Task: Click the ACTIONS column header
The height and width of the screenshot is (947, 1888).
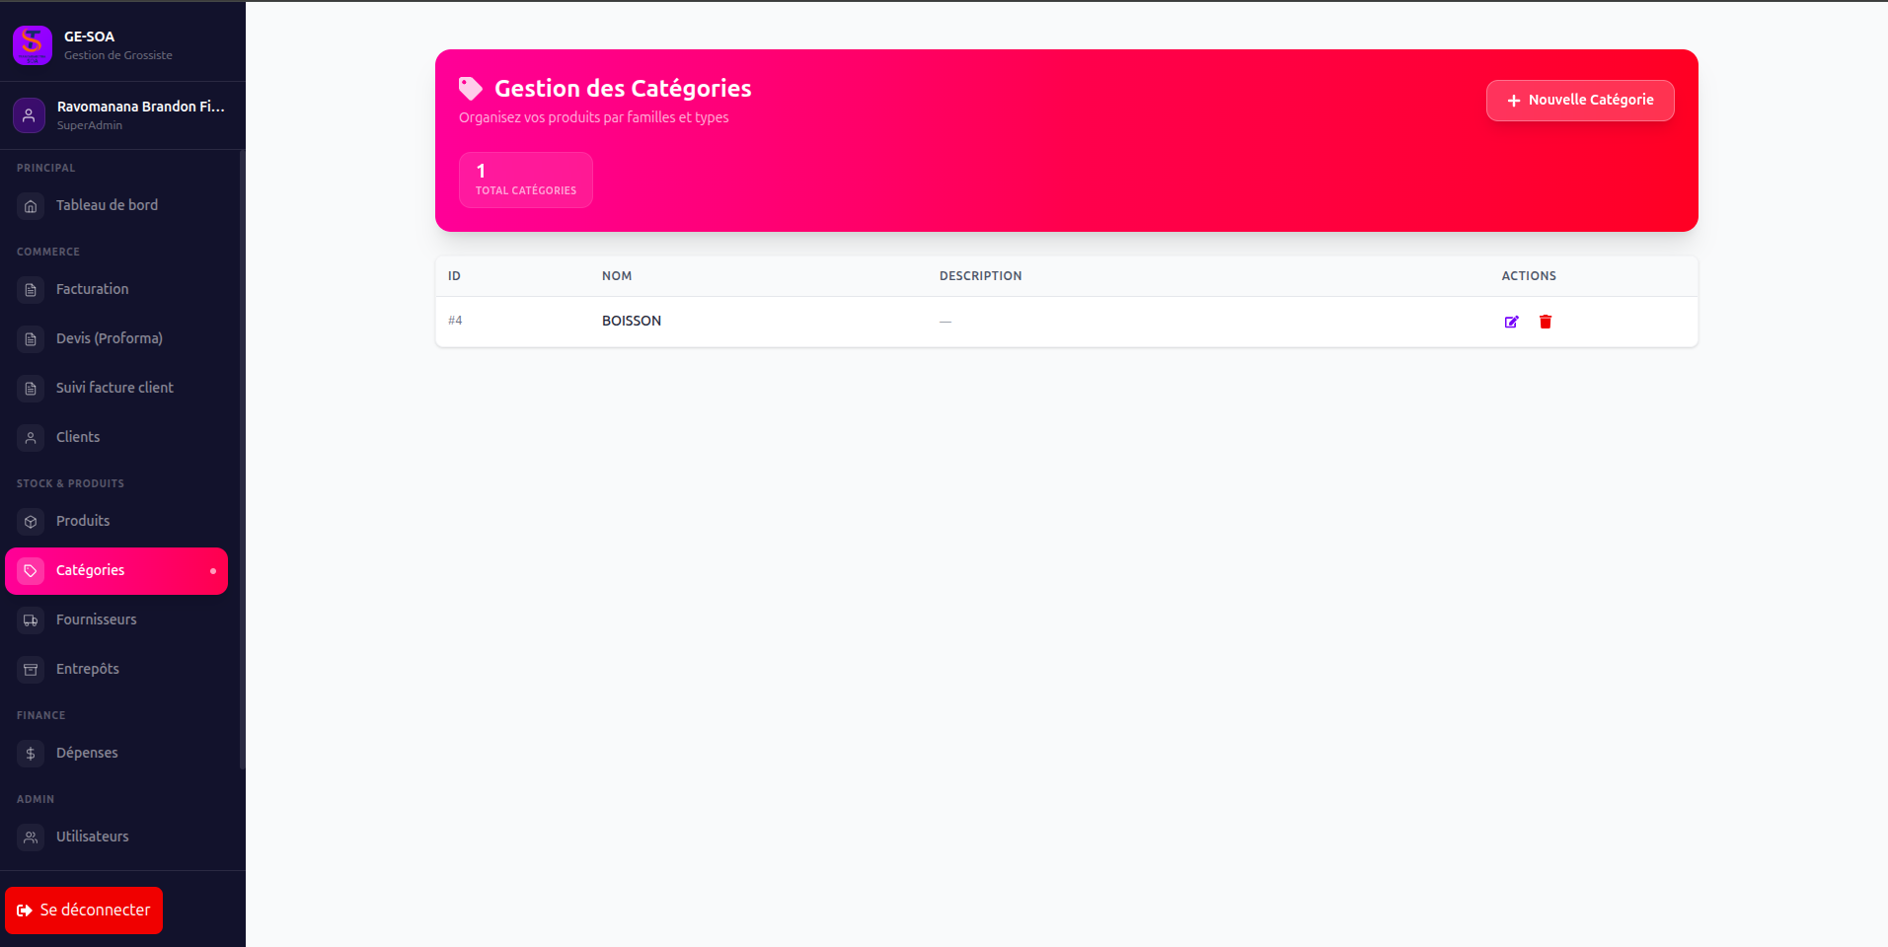Action: (1529, 276)
